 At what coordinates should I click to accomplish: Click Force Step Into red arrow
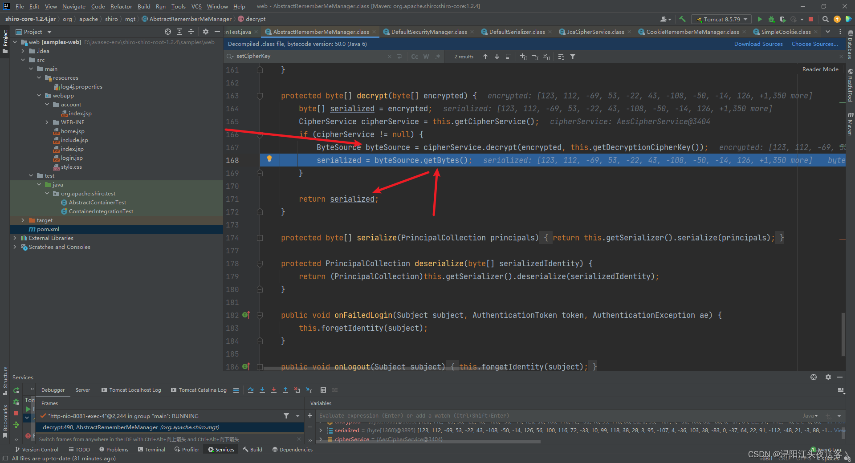coord(274,390)
